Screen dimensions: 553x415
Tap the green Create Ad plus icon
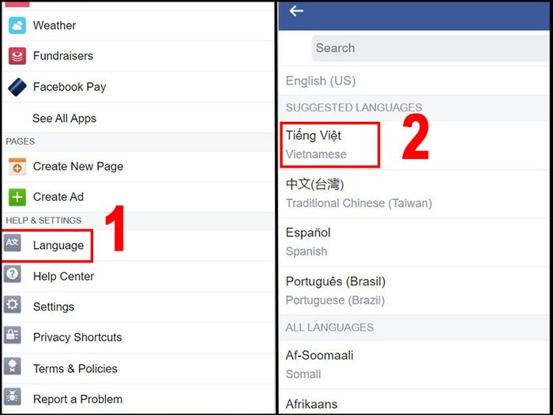click(17, 197)
